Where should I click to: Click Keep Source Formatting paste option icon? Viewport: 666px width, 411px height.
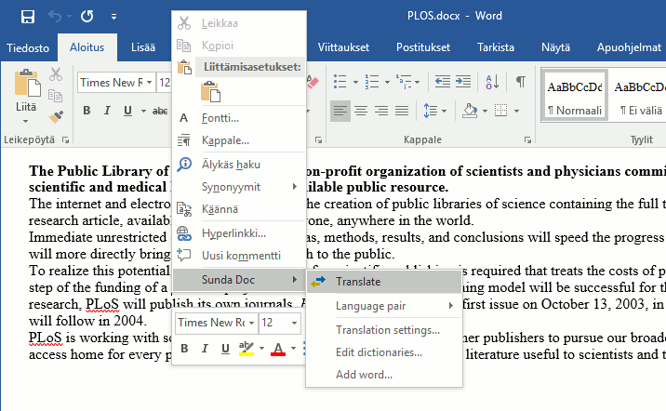point(211,91)
